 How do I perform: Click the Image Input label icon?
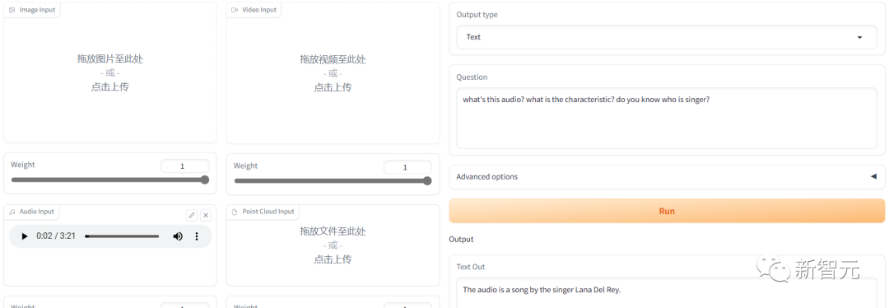point(12,10)
